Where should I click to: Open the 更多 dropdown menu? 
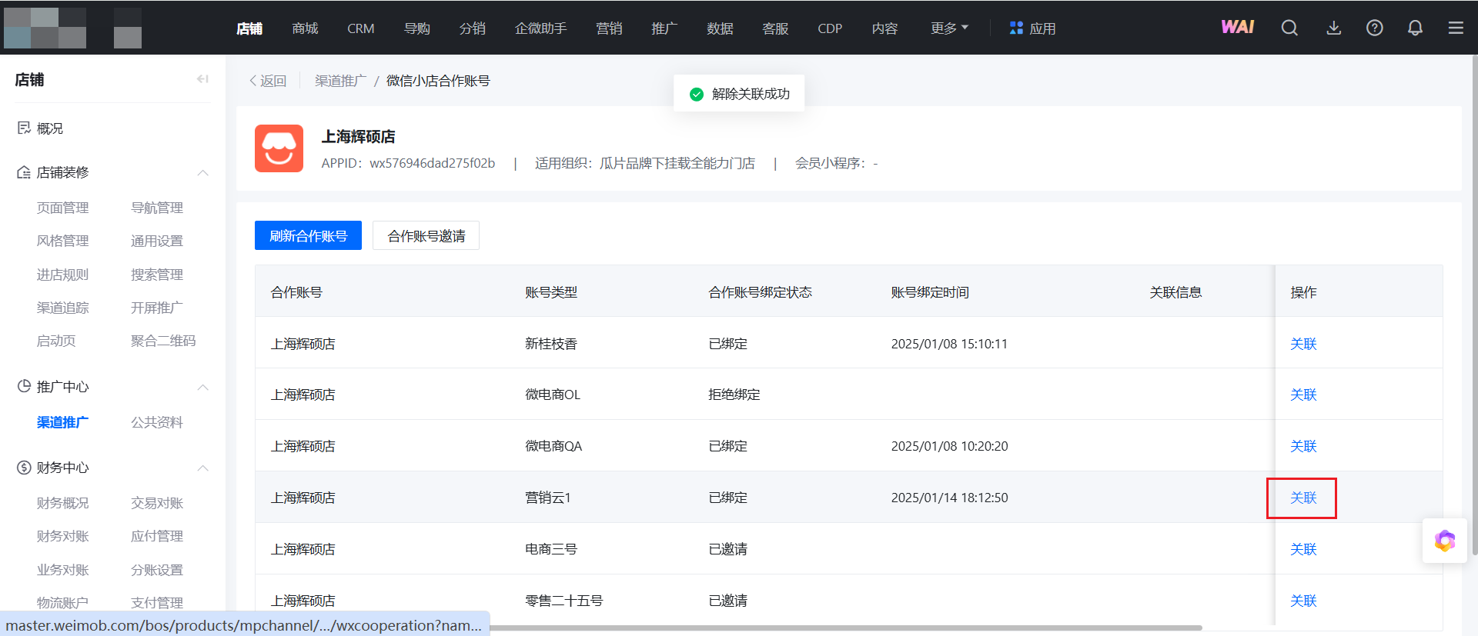click(x=948, y=28)
